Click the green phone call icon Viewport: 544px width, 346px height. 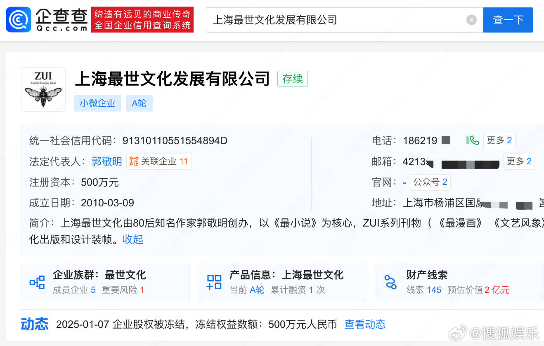pyautogui.click(x=472, y=140)
